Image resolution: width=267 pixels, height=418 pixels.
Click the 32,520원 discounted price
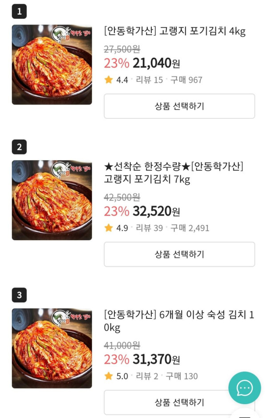156,211
